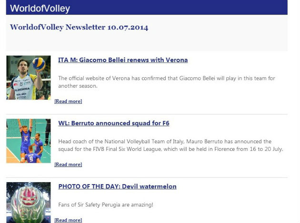
Task: Click the volleyball in the Bellei photo
Action: (x=39, y=64)
